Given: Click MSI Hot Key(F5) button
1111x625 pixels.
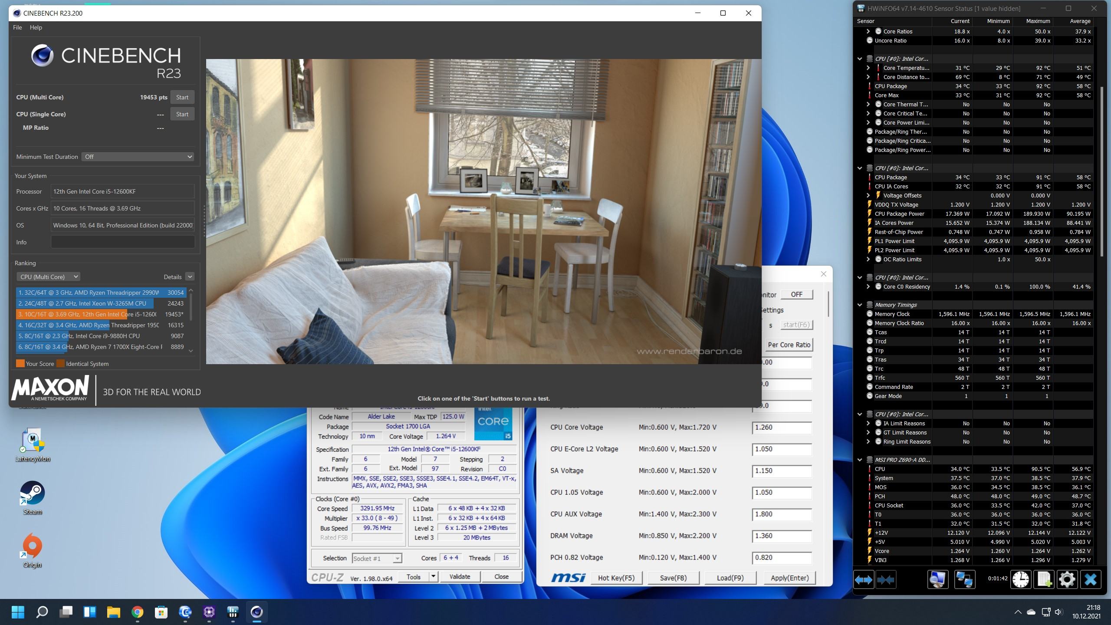Looking at the screenshot, I should 616,578.
